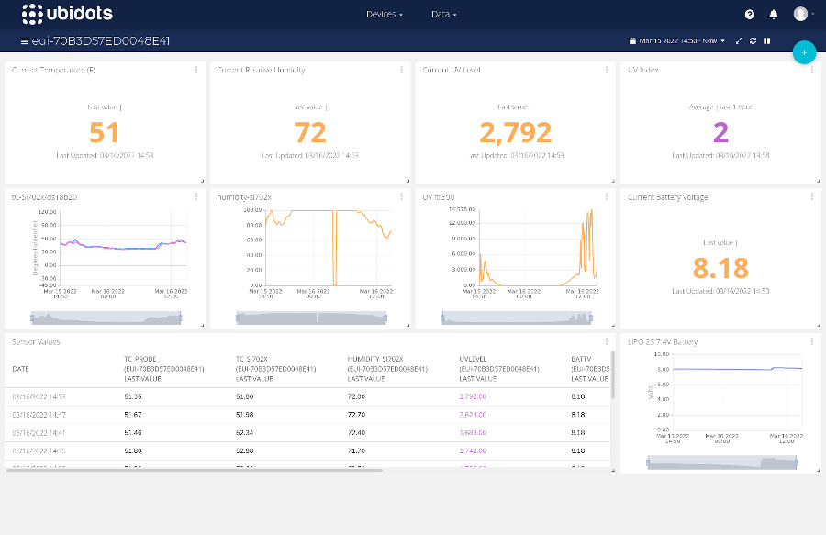The width and height of the screenshot is (826, 535).
Task: Open the Devices dropdown menu
Action: (x=384, y=14)
